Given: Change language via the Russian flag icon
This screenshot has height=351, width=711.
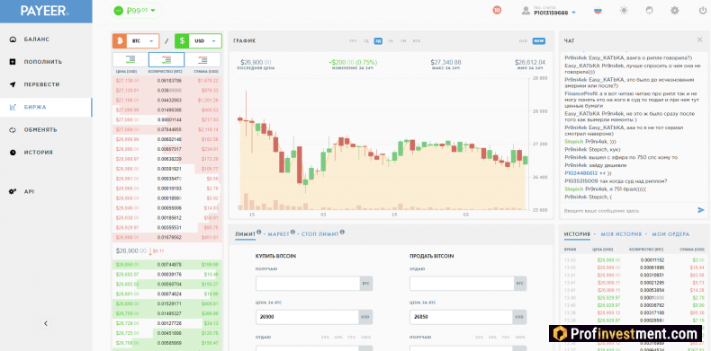Looking at the screenshot, I should (598, 11).
